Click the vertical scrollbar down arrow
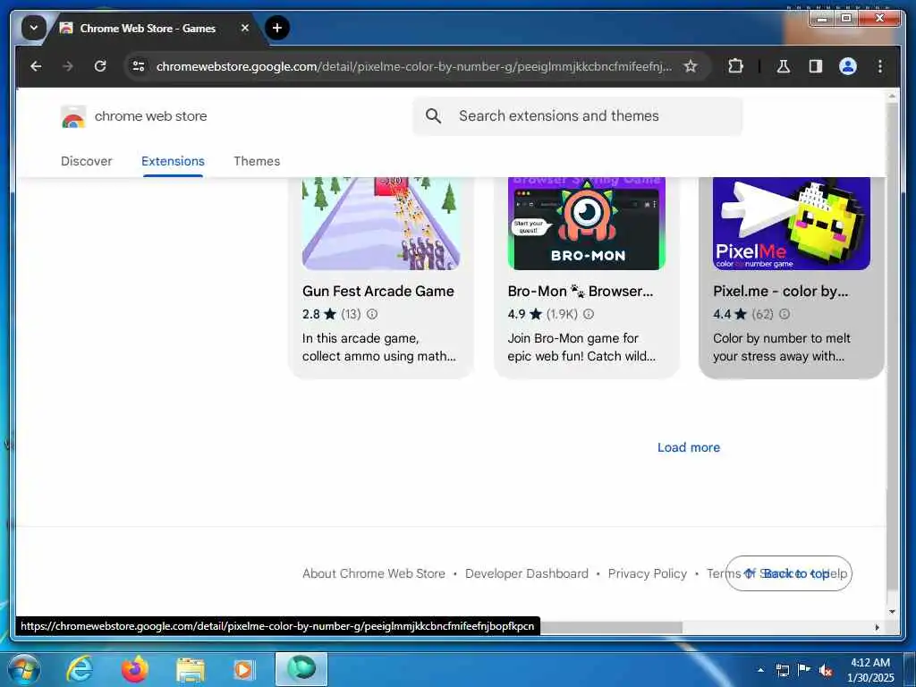Image resolution: width=916 pixels, height=687 pixels. coord(892,612)
